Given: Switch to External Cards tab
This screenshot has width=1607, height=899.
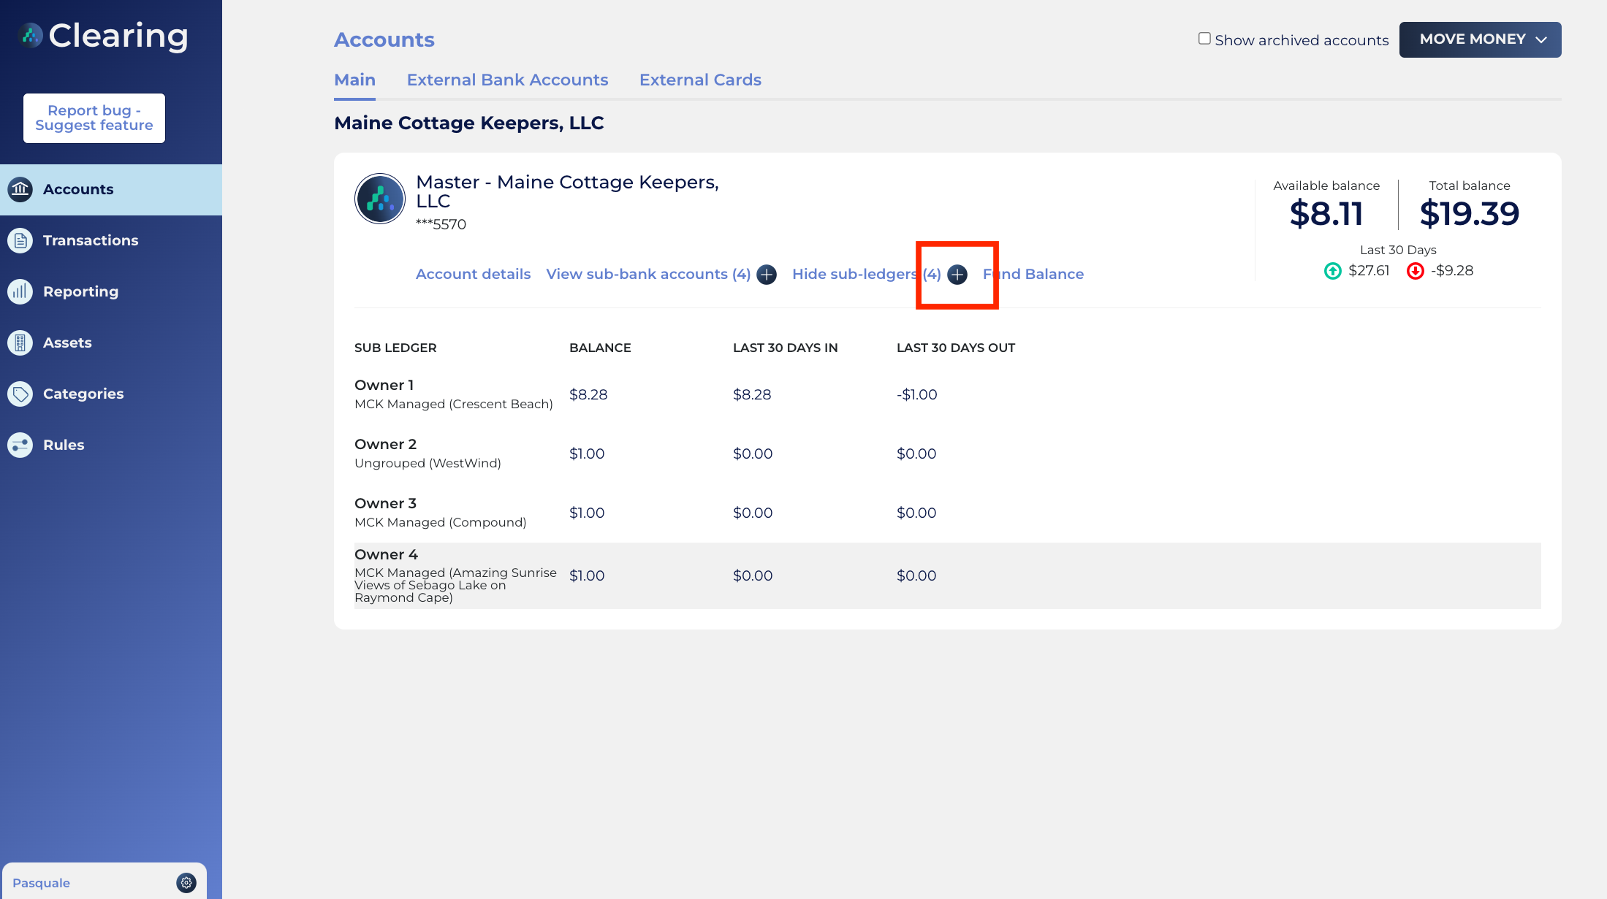Looking at the screenshot, I should pos(700,80).
